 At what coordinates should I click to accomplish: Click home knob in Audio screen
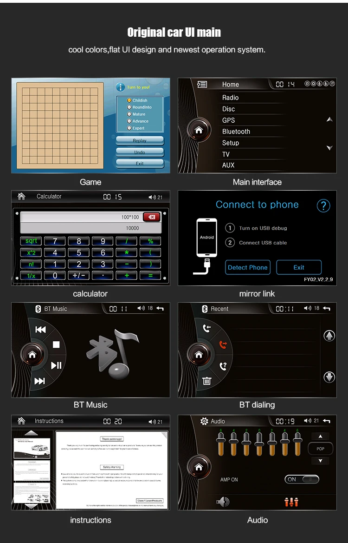pos(199,467)
